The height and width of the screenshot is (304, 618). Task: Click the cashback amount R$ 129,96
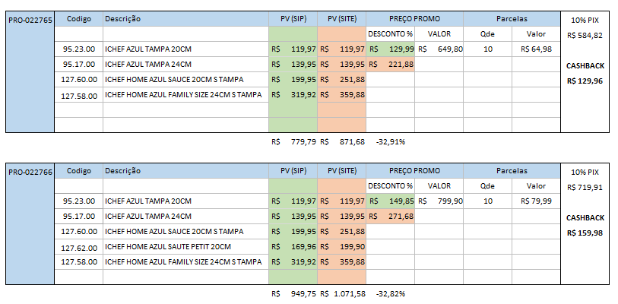[x=585, y=81]
